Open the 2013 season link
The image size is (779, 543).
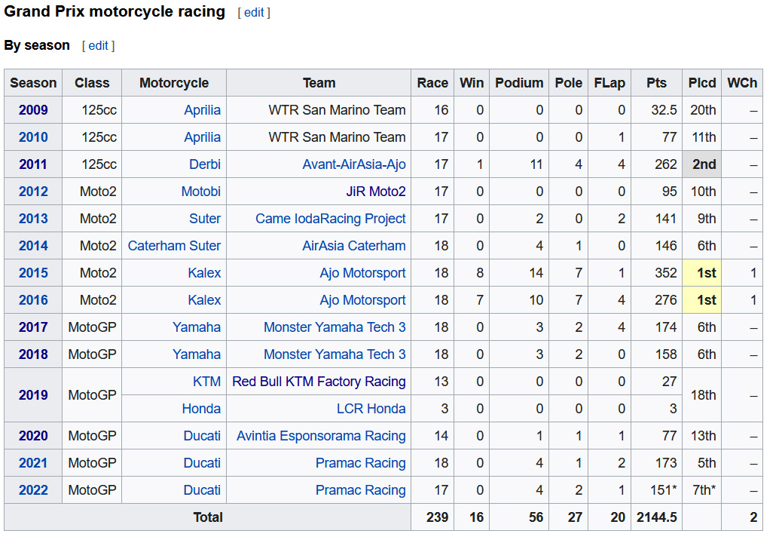pyautogui.click(x=33, y=218)
